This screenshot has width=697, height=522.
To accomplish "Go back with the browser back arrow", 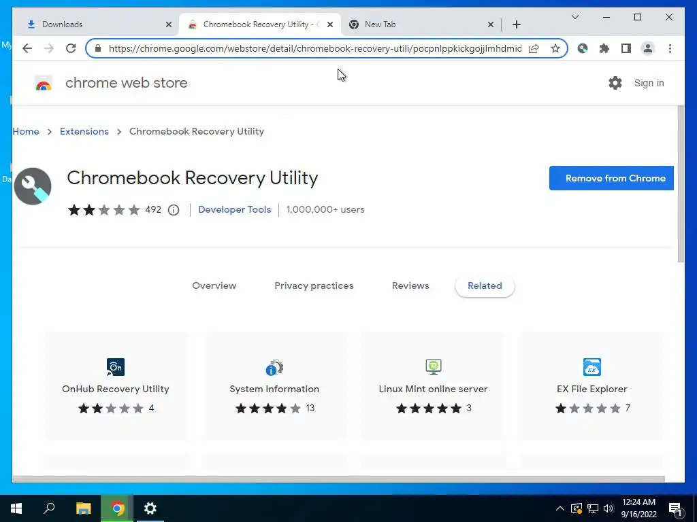I will click(27, 48).
